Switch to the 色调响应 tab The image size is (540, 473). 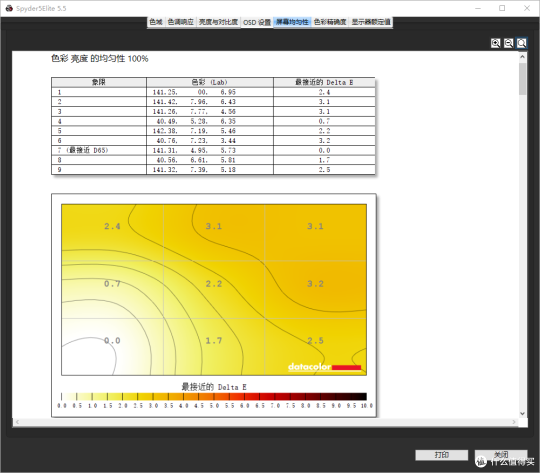[x=181, y=22]
